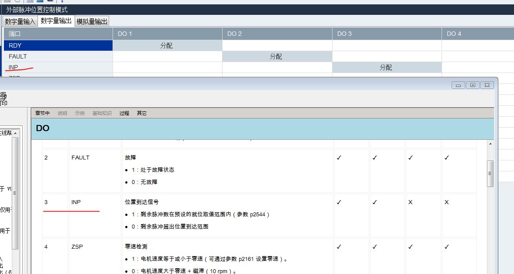Open the 其它 section in help
The width and height of the screenshot is (514, 274).
point(142,113)
